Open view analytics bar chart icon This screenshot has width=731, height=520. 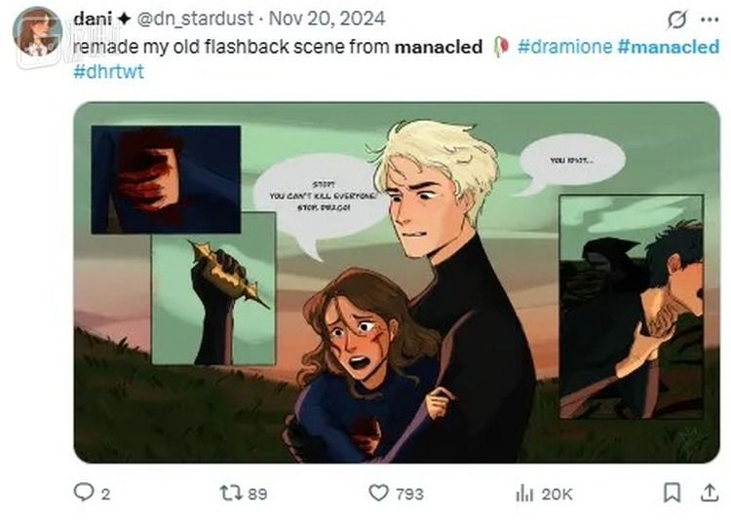click(x=523, y=494)
